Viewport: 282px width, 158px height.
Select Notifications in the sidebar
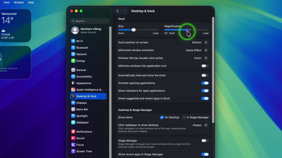[88, 132]
